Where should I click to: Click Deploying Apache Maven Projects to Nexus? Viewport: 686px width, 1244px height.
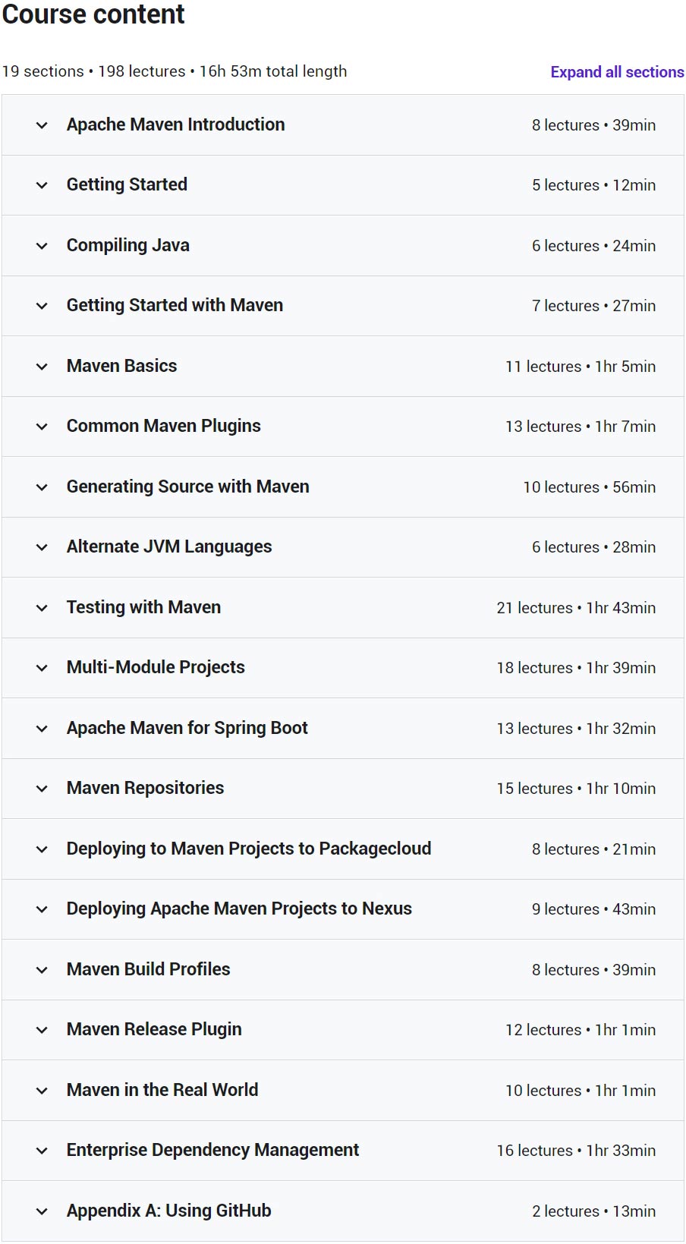(239, 909)
